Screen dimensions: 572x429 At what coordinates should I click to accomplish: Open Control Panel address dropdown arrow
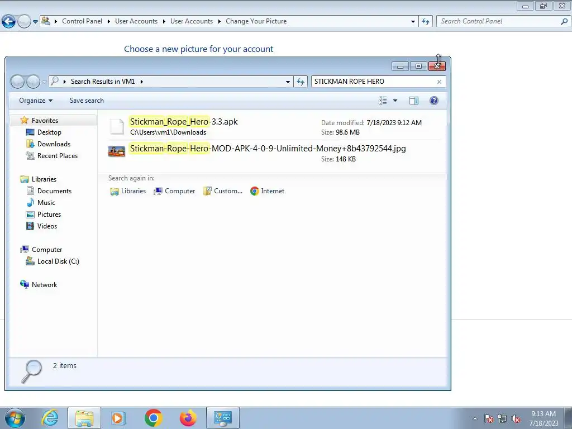[x=413, y=22]
